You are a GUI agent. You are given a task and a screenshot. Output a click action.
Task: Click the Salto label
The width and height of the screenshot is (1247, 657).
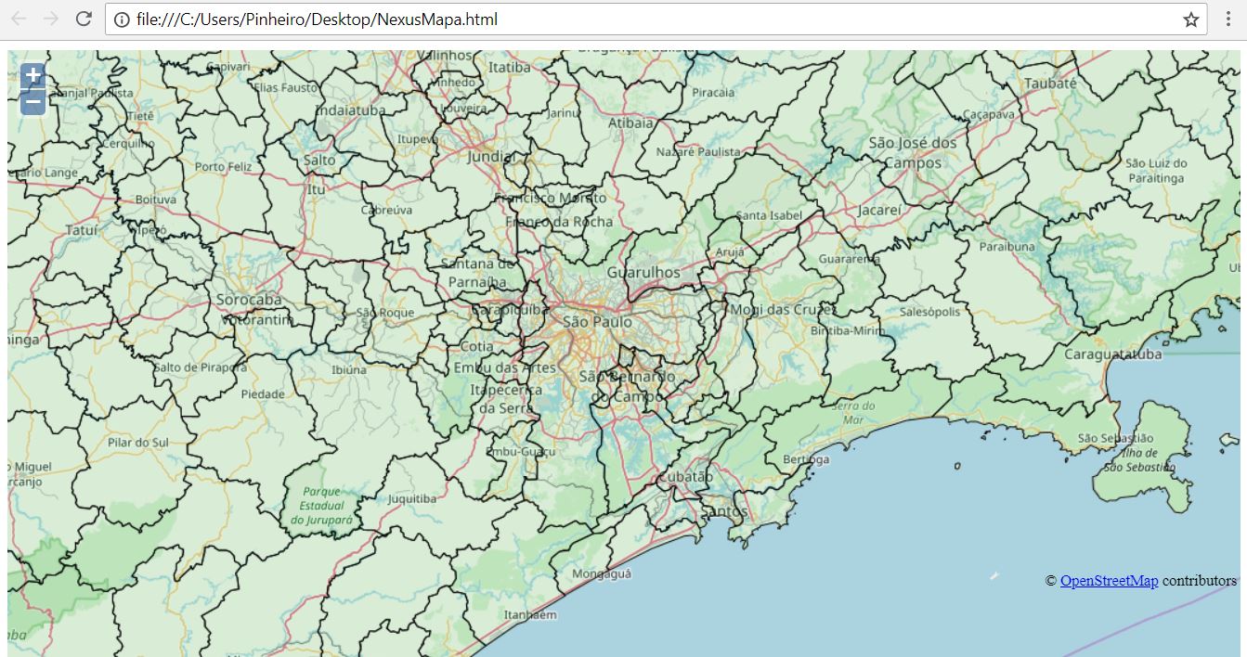point(319,160)
